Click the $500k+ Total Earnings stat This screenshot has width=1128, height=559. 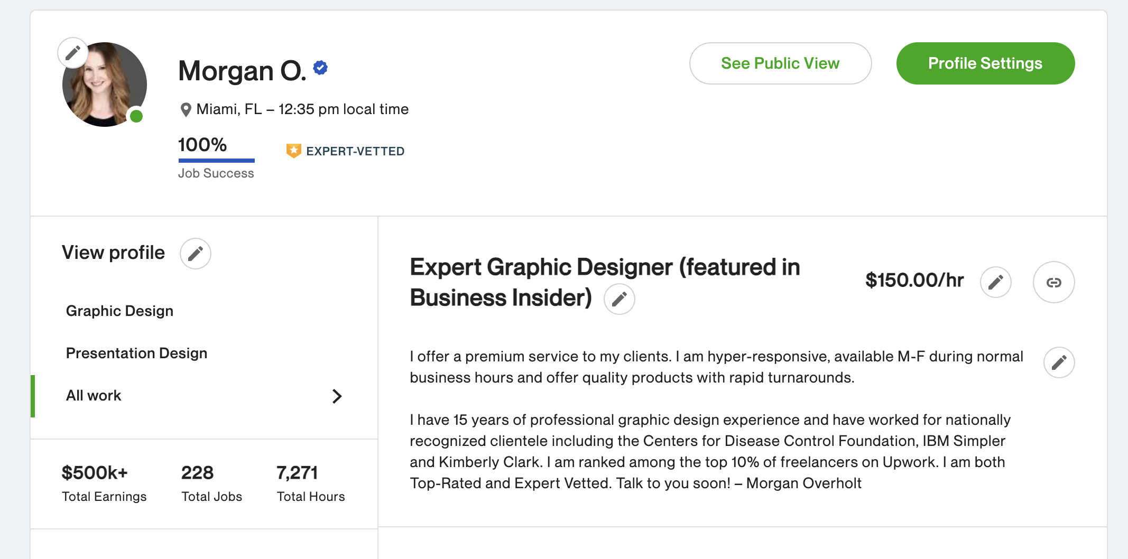(x=104, y=483)
